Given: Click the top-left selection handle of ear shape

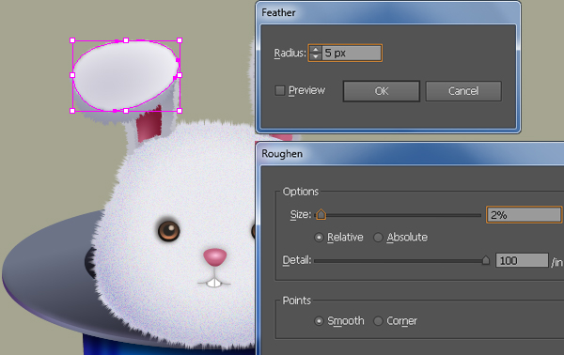Looking at the screenshot, I should click(x=72, y=40).
